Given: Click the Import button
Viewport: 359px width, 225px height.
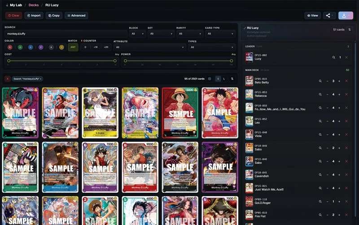Looking at the screenshot, I should coord(34,16).
